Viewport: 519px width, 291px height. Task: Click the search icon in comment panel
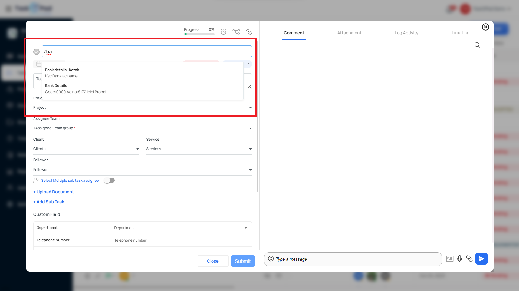[477, 45]
